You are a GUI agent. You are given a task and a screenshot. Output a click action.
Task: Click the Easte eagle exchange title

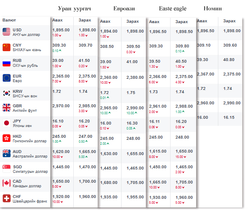click(x=173, y=8)
